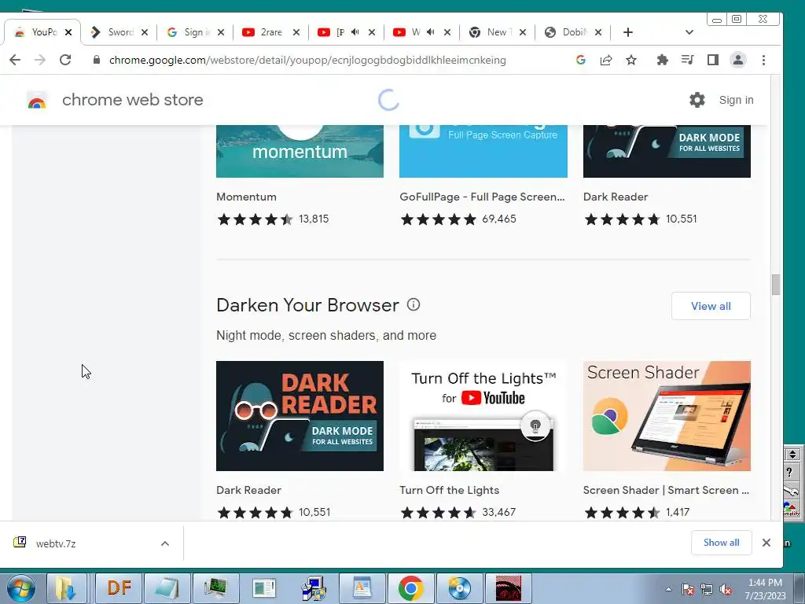805x604 pixels.
Task: Click the Chrome Web Store rainbow logo
Action: pos(37,100)
